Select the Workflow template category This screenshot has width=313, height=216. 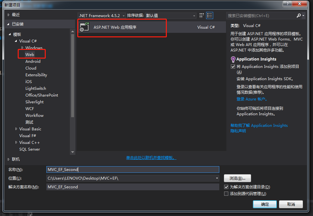[34, 116]
